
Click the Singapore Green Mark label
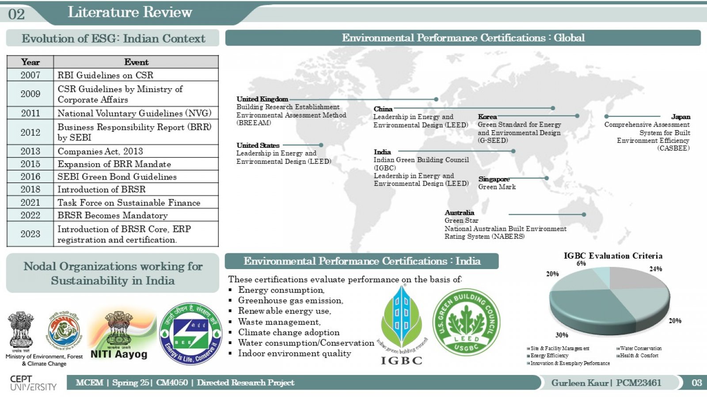pyautogui.click(x=497, y=183)
